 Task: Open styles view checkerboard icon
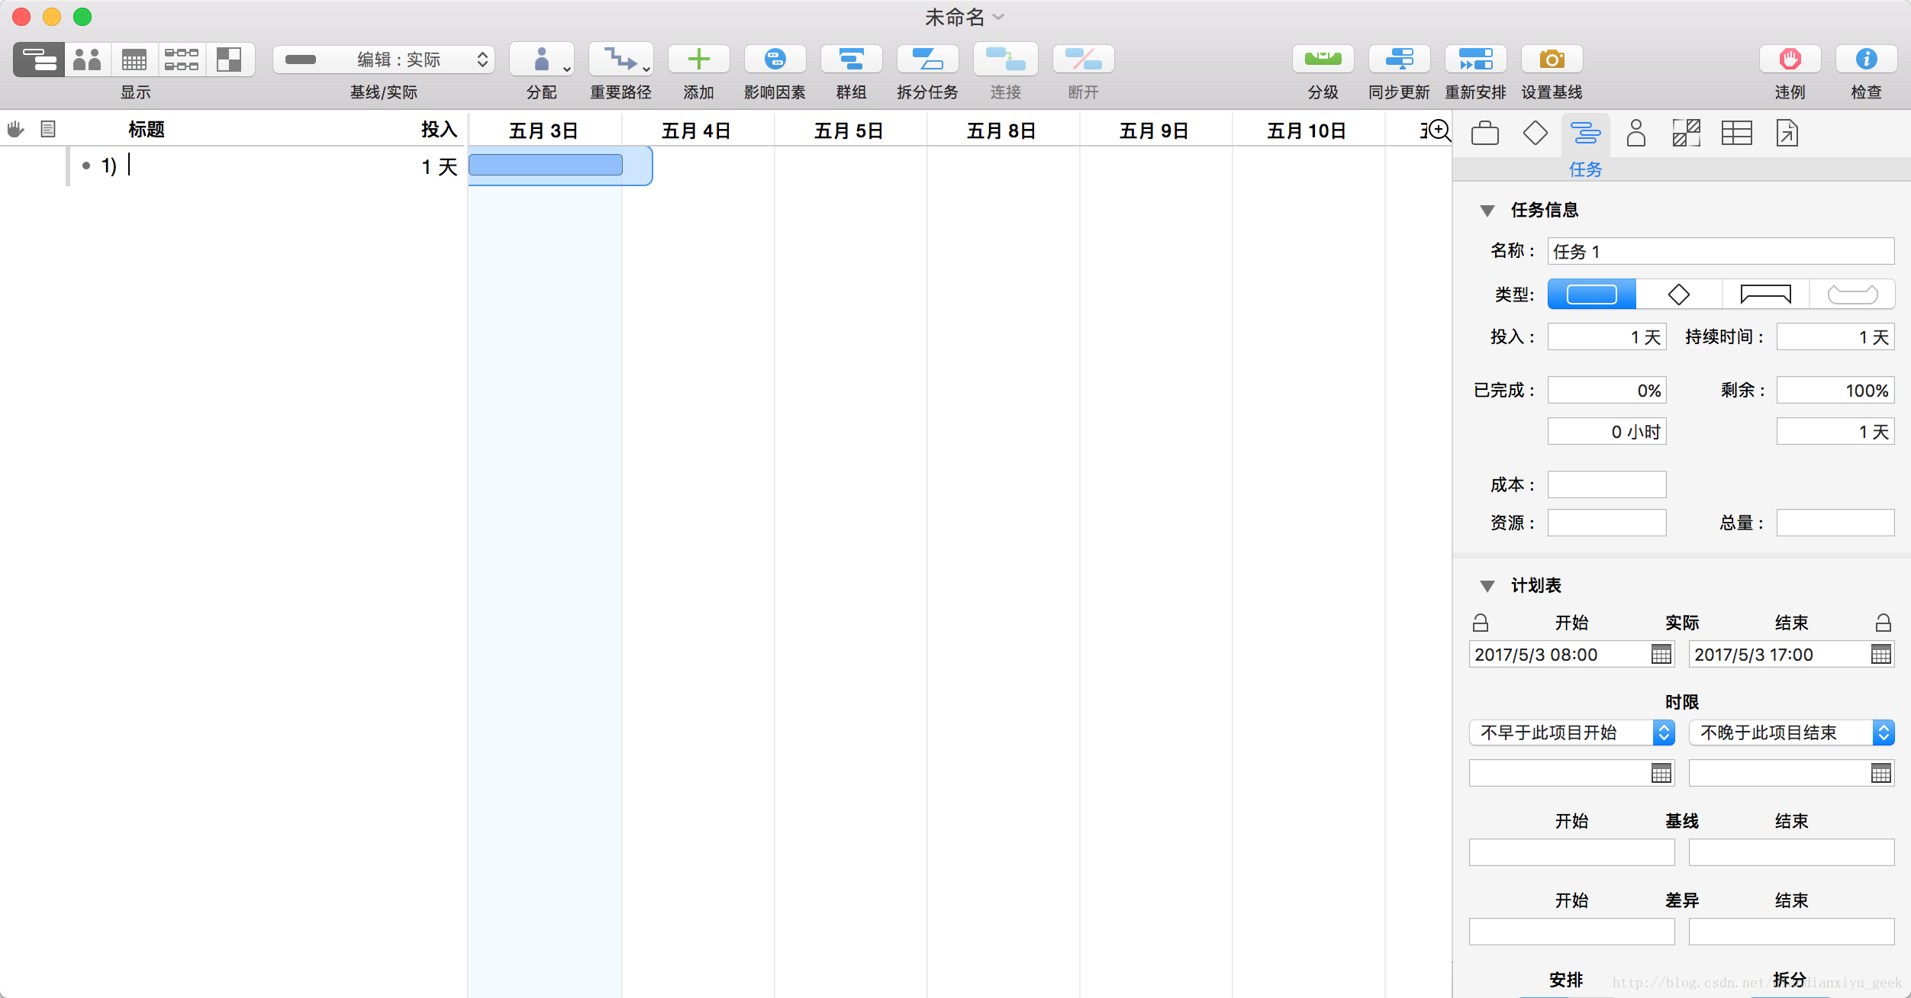coord(229,60)
